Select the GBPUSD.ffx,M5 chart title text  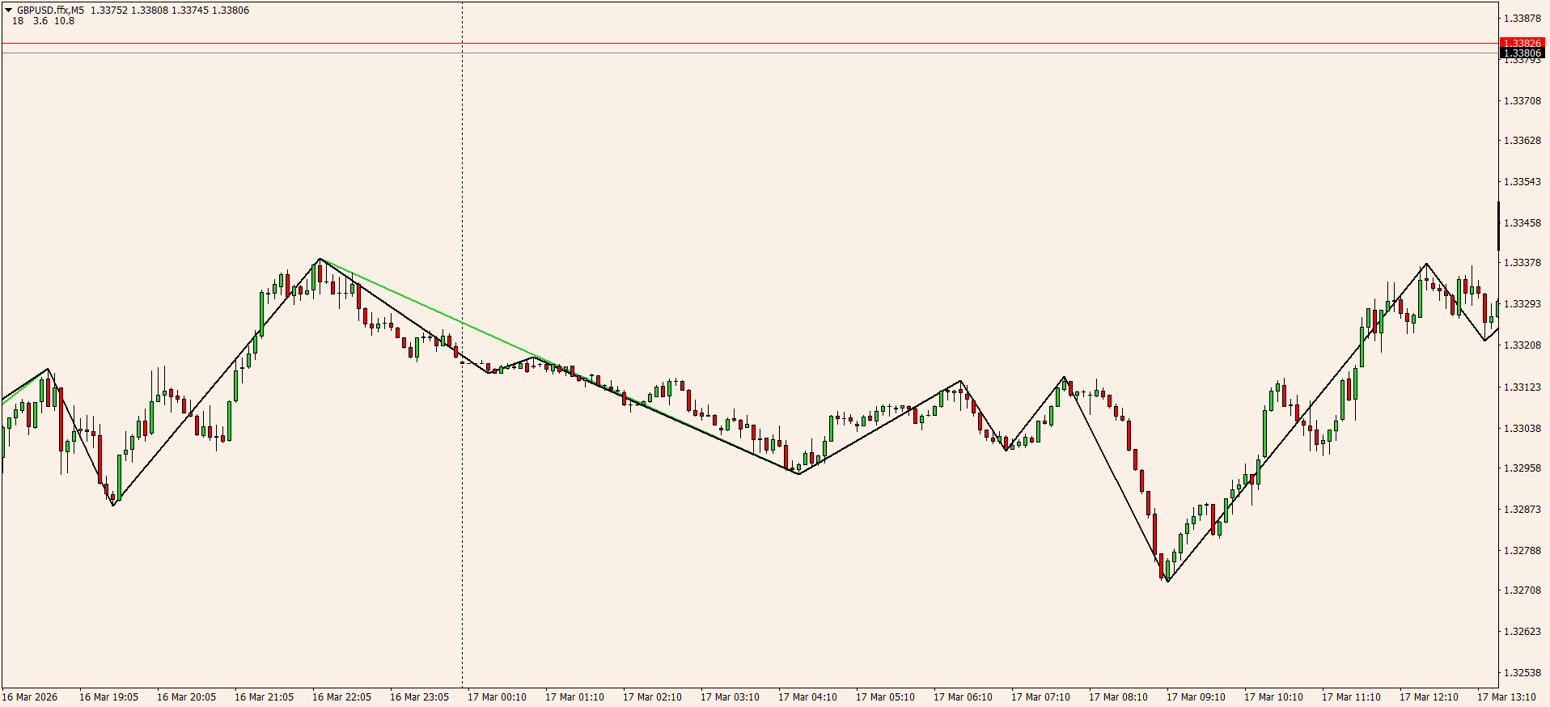click(50, 11)
